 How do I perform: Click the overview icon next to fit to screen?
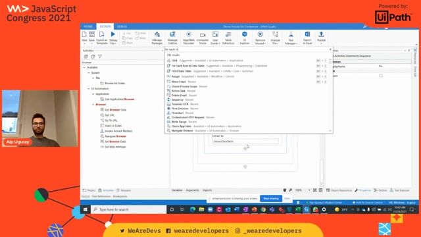(x=321, y=190)
